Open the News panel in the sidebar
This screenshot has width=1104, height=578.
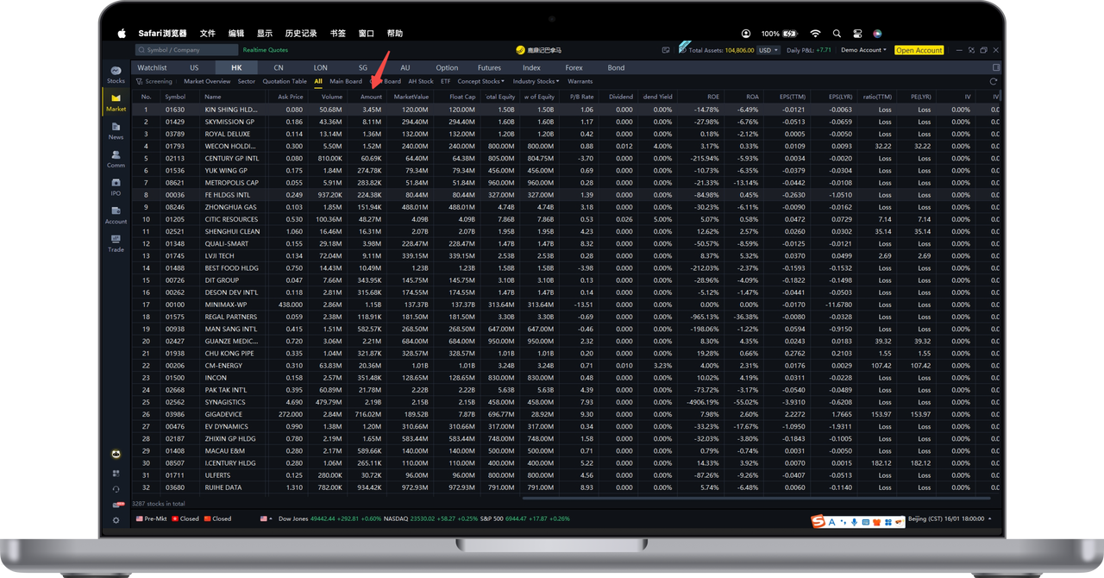click(x=116, y=130)
